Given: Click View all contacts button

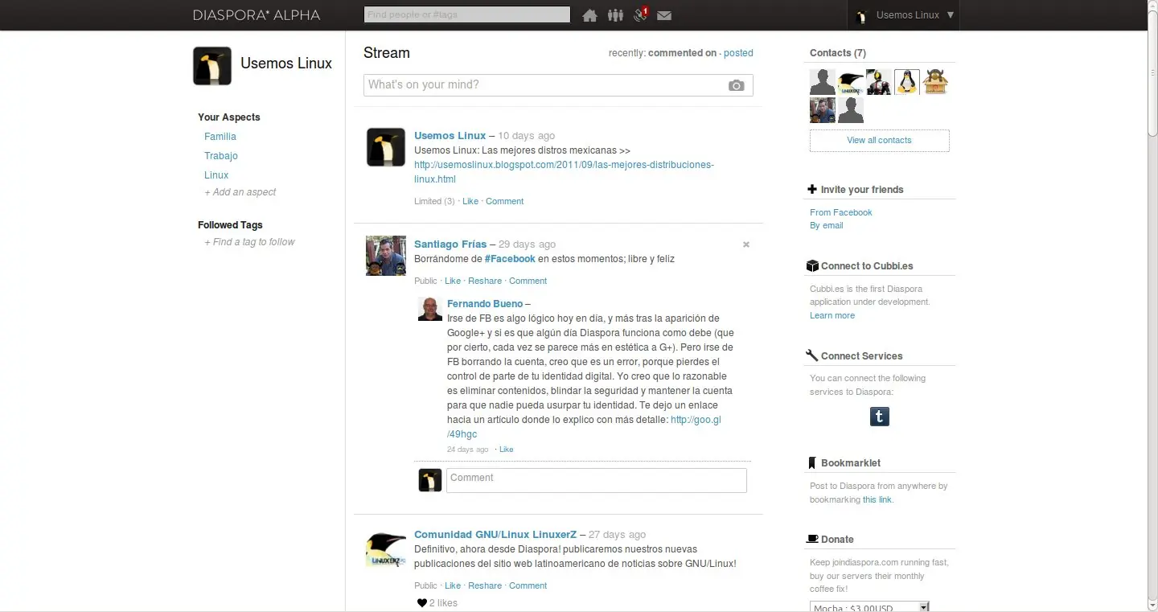Looking at the screenshot, I should point(879,140).
